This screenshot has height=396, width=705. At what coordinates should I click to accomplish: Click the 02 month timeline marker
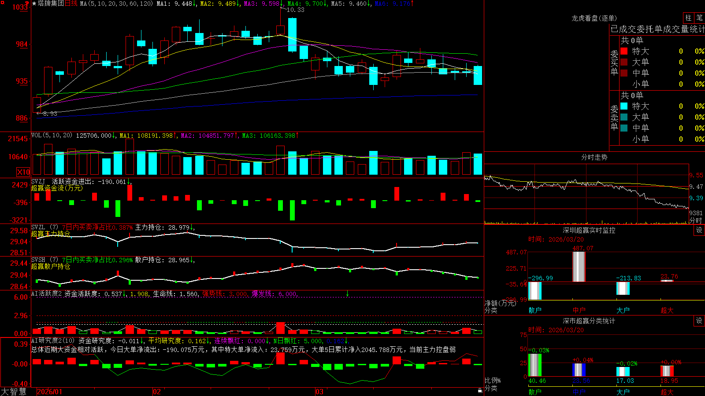click(x=156, y=392)
